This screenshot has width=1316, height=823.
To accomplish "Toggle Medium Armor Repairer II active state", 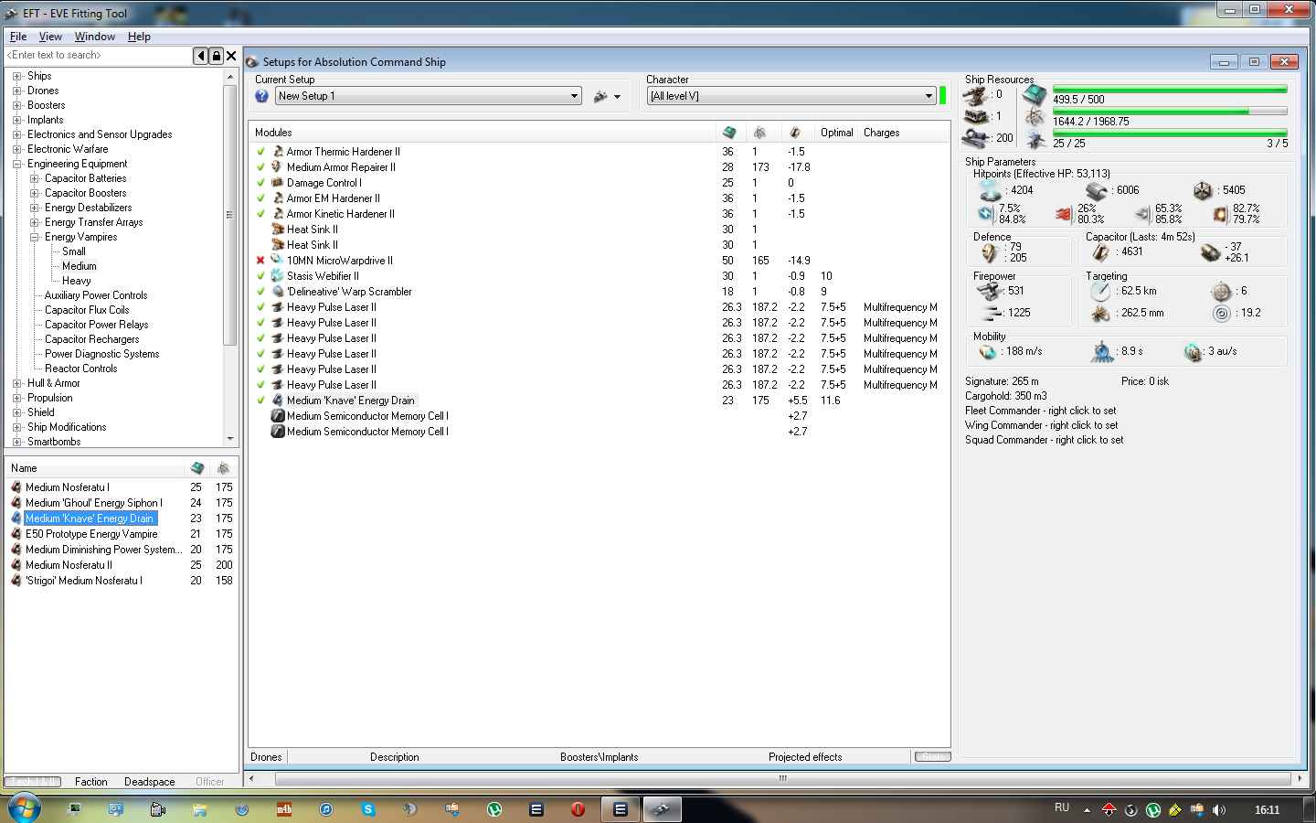I will pyautogui.click(x=260, y=167).
